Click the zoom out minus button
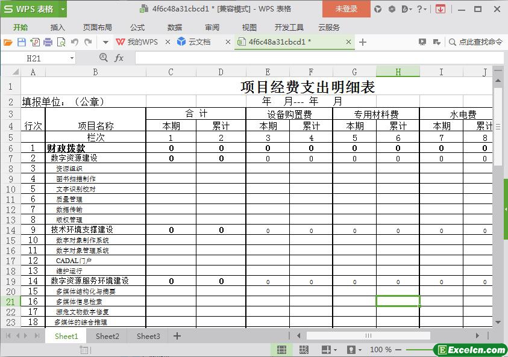This screenshot has width=508, height=357. (398, 350)
